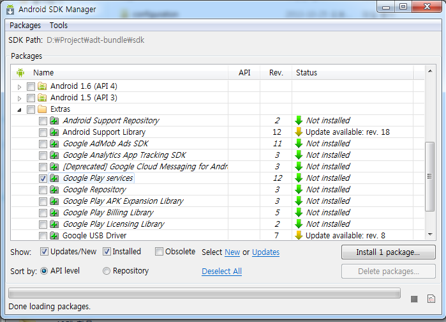Click the Rev. column header

(x=276, y=73)
